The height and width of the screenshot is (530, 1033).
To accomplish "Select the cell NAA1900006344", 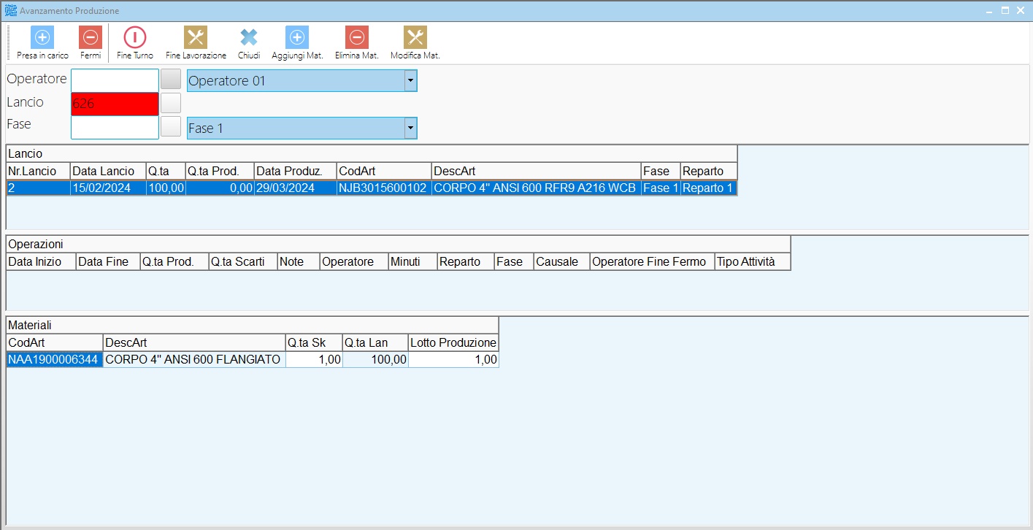I will tap(55, 359).
